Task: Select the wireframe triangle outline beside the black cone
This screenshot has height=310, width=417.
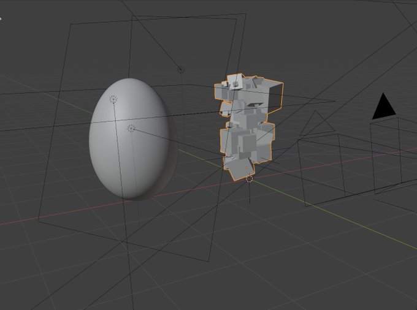Action: 316,124
